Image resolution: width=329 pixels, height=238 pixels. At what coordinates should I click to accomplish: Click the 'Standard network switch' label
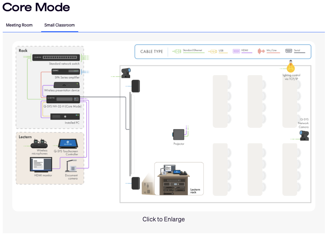tap(64, 64)
